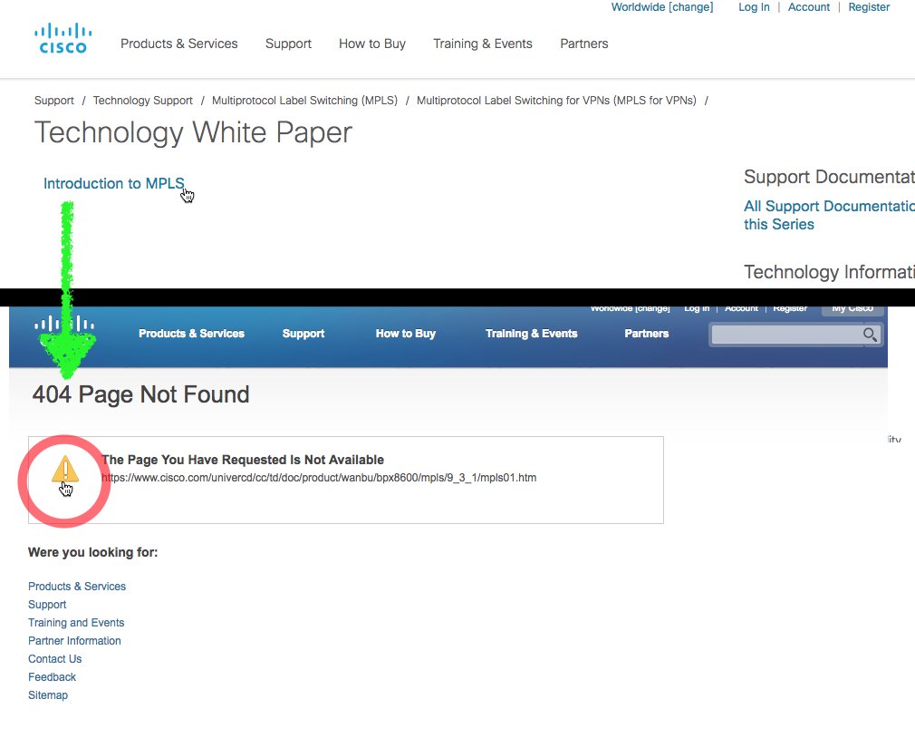The image size is (915, 738).
Task: Click the Contact Us link
Action: click(x=55, y=658)
